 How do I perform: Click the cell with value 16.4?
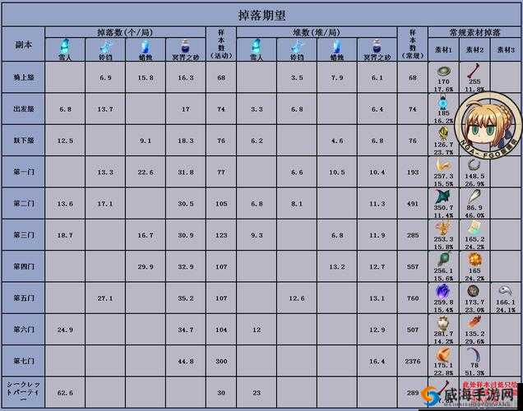pos(377,362)
